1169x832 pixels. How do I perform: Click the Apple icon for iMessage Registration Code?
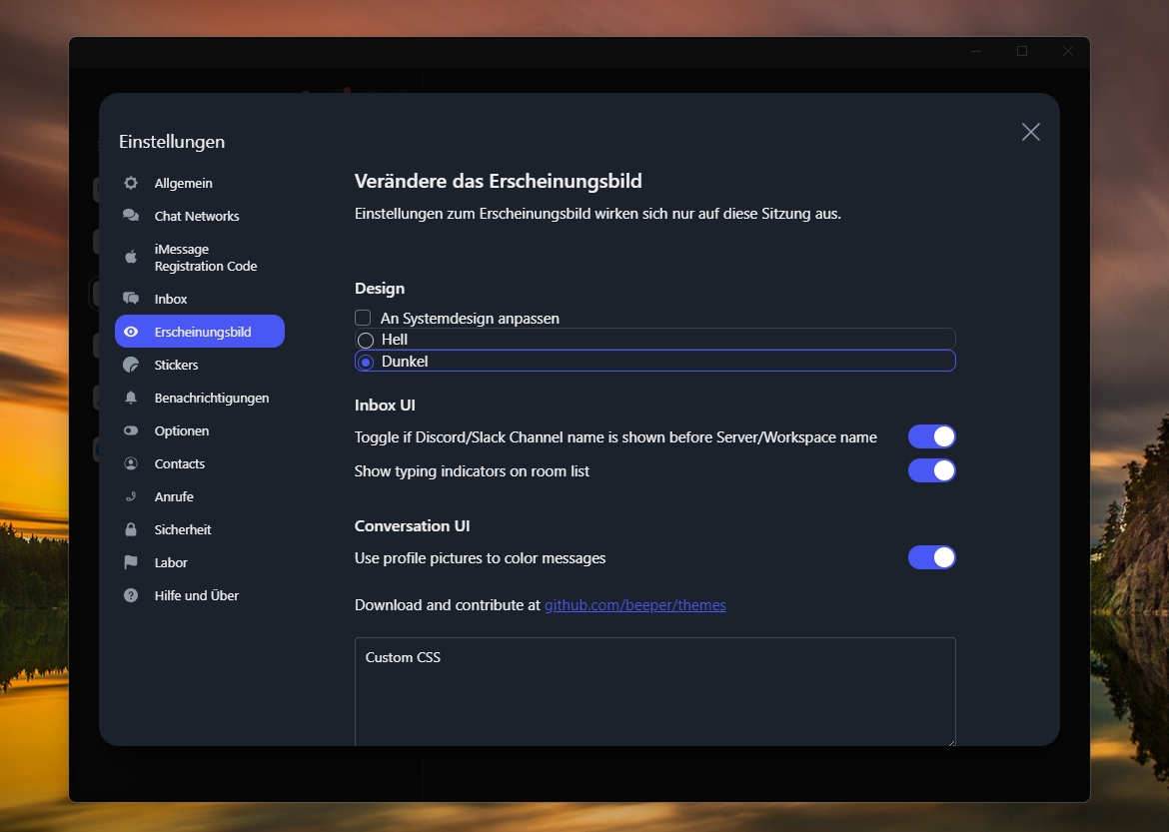click(131, 258)
